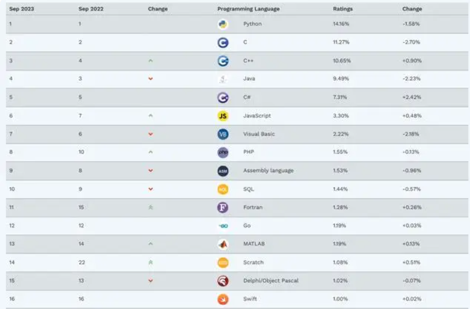Image resolution: width=470 pixels, height=309 pixels.
Task: Click the 11.27% rating for C
Action: 341,42
